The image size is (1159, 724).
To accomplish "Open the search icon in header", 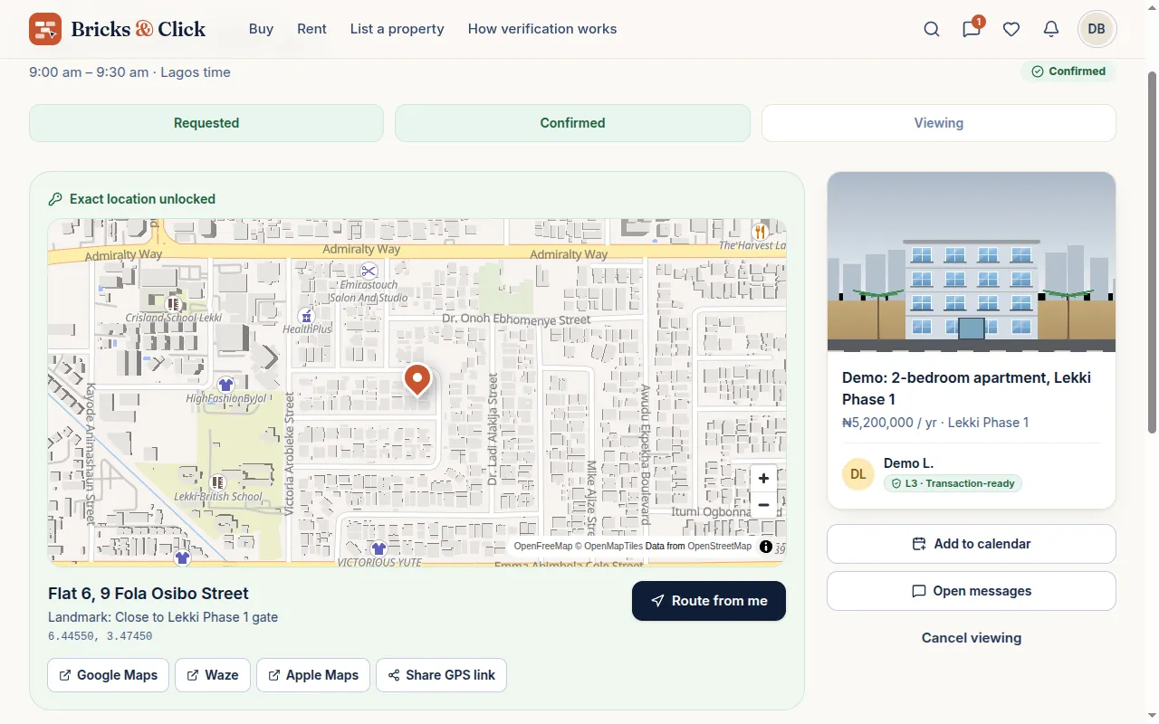I will [932, 29].
